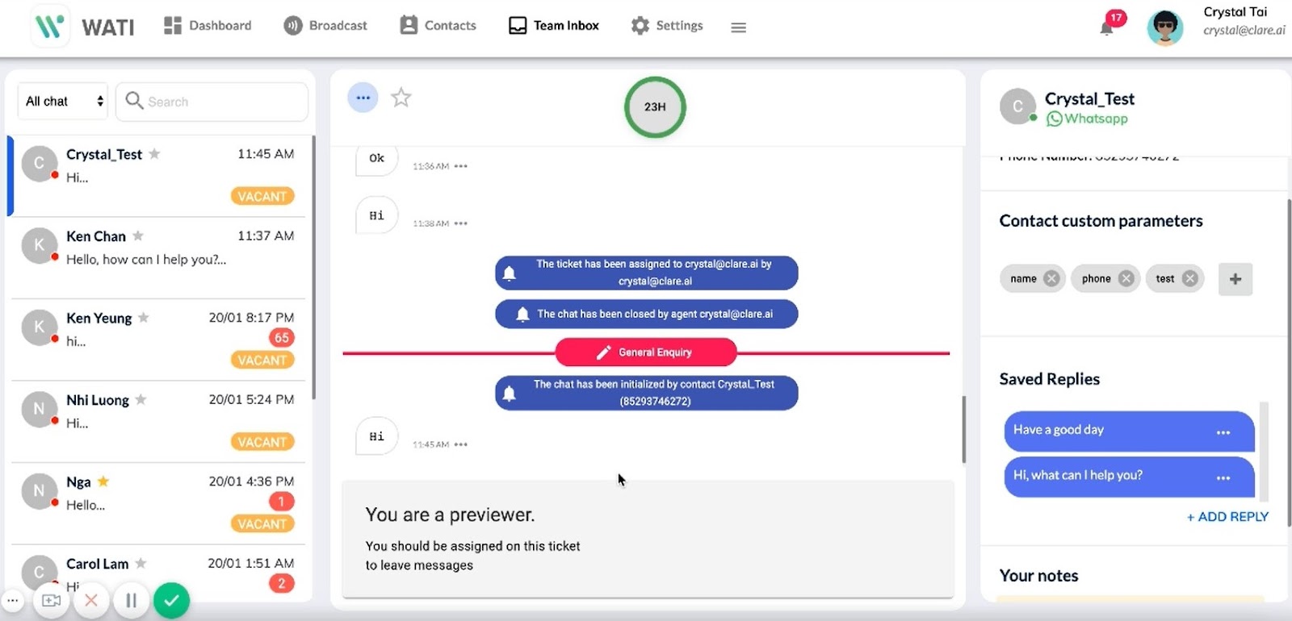Remove the test custom parameter chip
Screen dimensions: 1292x621
pyautogui.click(x=1189, y=278)
